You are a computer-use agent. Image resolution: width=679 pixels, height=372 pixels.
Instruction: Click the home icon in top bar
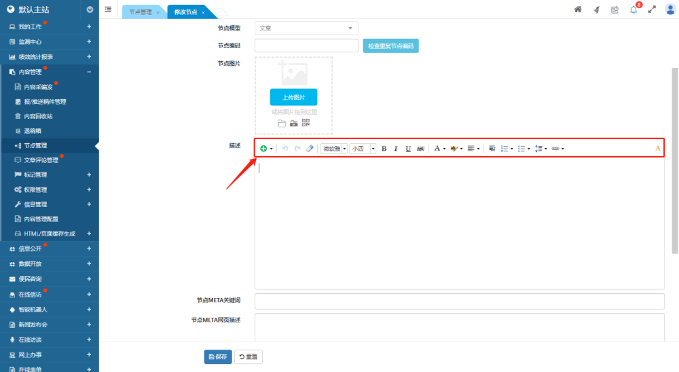click(x=578, y=10)
